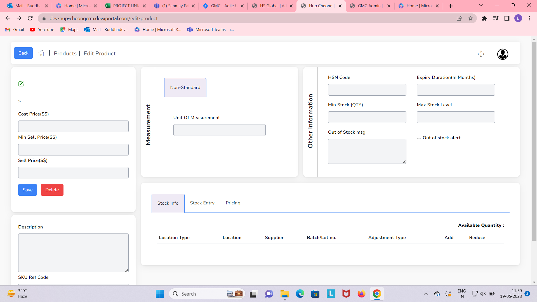The width and height of the screenshot is (537, 302).
Task: Click the move/fullscreen arrows icon
Action: (481, 54)
